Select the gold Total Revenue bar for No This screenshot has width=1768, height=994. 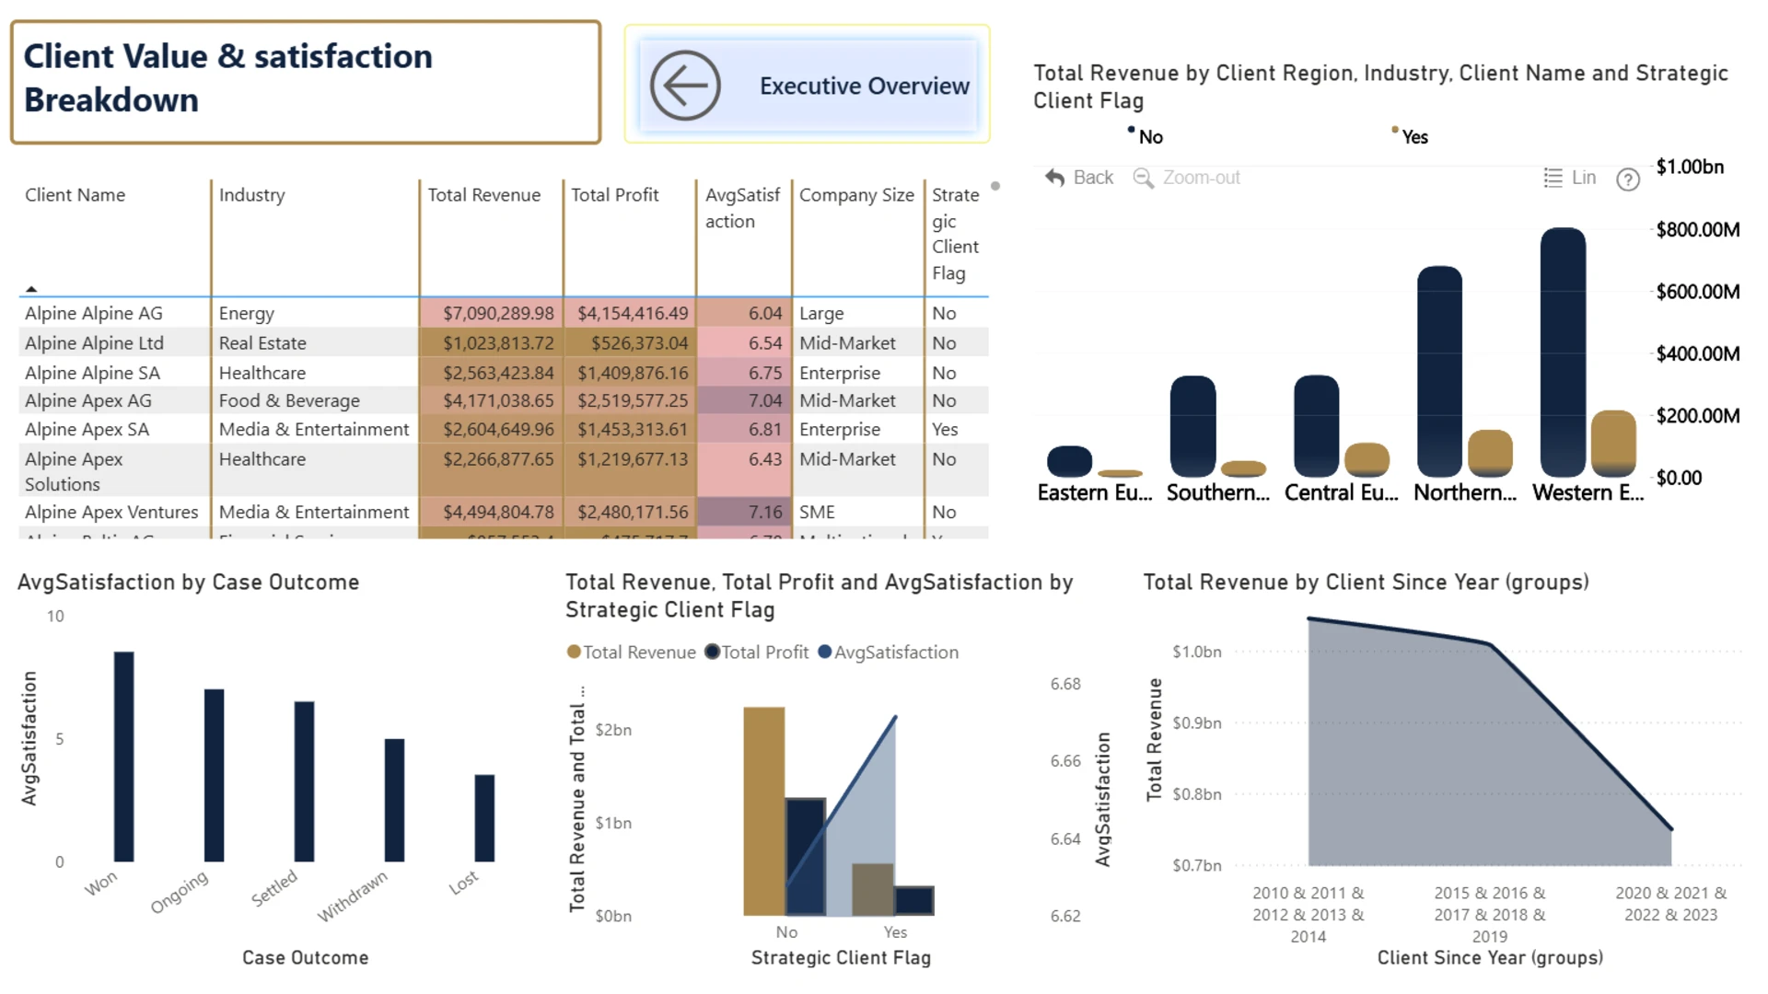(x=764, y=811)
